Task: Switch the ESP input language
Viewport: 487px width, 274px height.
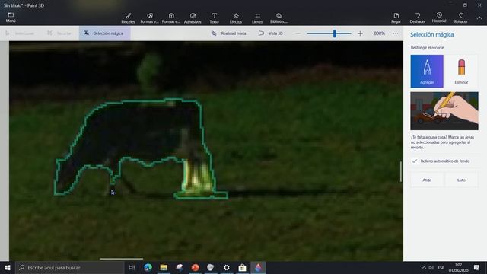Action: click(x=441, y=267)
